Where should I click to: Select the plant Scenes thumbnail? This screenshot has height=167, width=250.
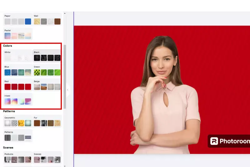click(44, 159)
